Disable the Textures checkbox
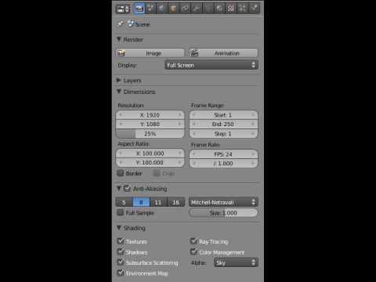The width and height of the screenshot is (376, 282). click(121, 241)
